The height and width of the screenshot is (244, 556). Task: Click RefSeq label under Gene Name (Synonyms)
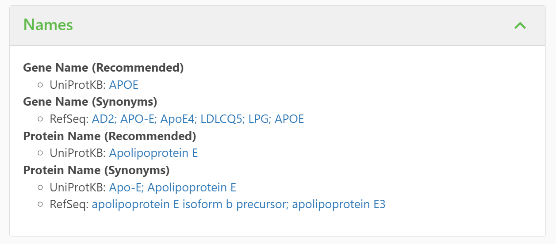(x=68, y=119)
